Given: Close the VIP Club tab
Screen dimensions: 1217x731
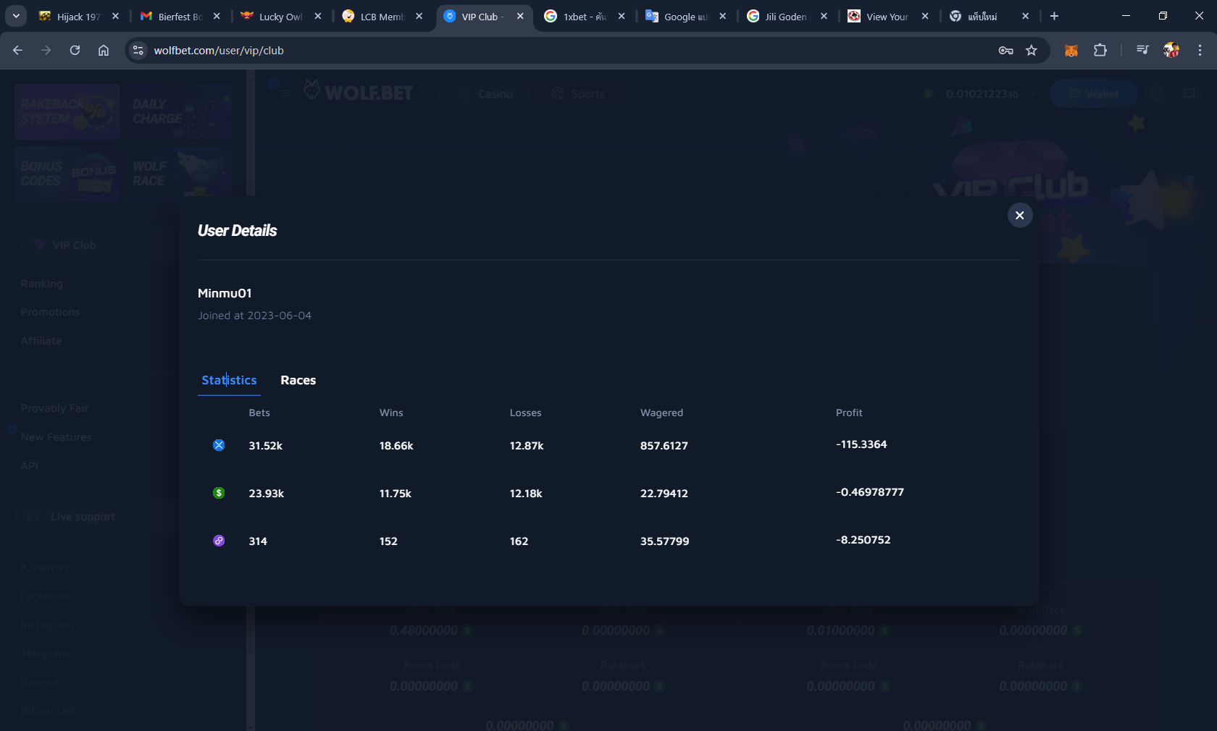Looking at the screenshot, I should pos(520,16).
